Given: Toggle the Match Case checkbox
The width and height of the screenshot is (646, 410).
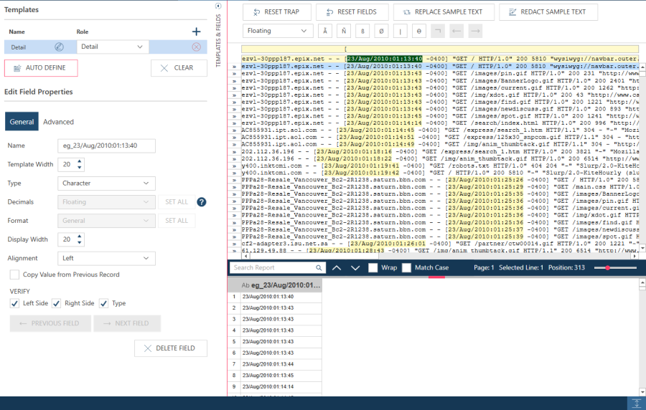Looking at the screenshot, I should tap(407, 267).
